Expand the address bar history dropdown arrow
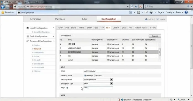Viewport: 193px width, 101px height. coord(128,7)
